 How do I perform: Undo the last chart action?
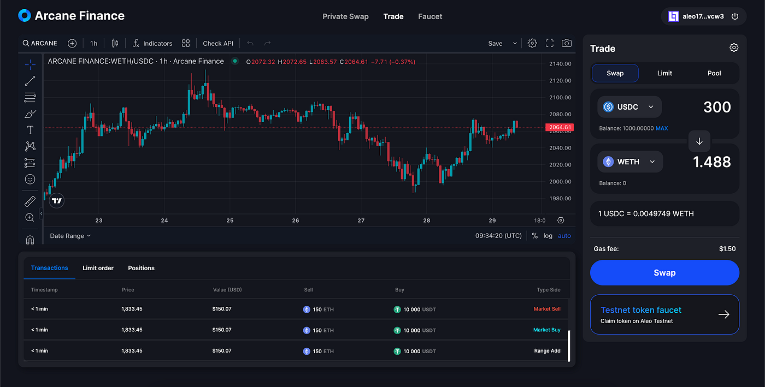[x=250, y=43]
